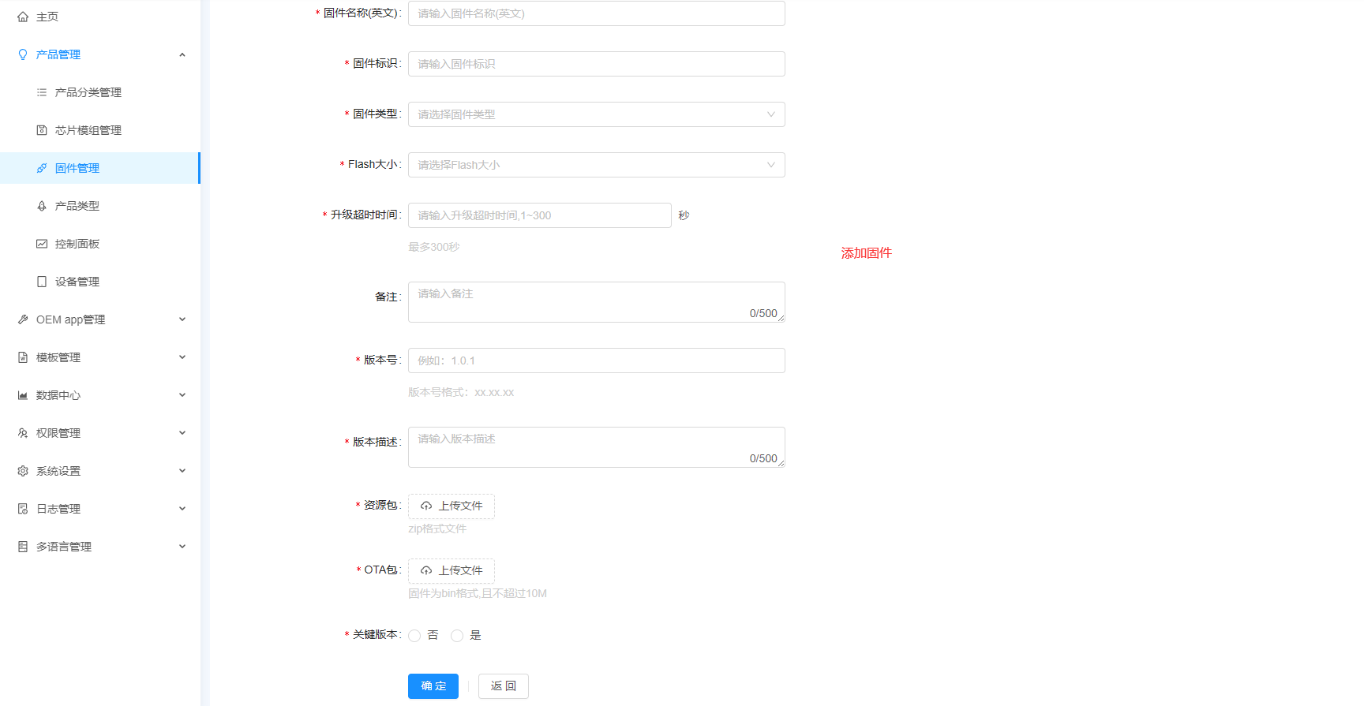The width and height of the screenshot is (1364, 706).
Task: Click the chip icon beside 芯片模组管理
Action: (x=42, y=130)
